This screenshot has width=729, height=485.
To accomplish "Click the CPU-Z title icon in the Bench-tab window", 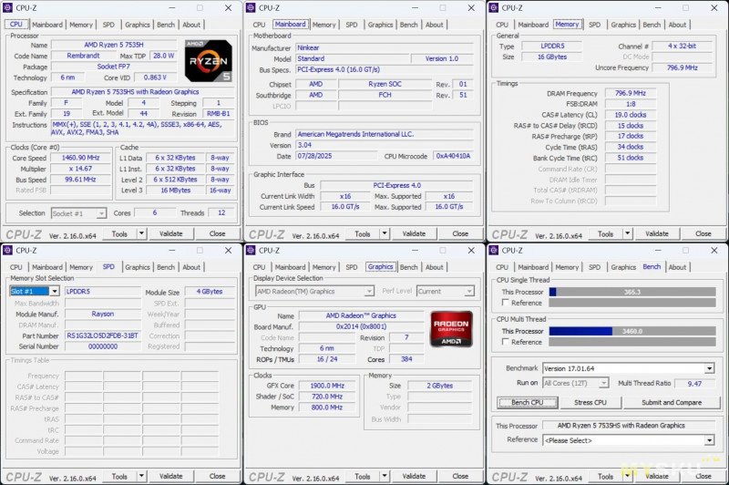I will click(494, 250).
